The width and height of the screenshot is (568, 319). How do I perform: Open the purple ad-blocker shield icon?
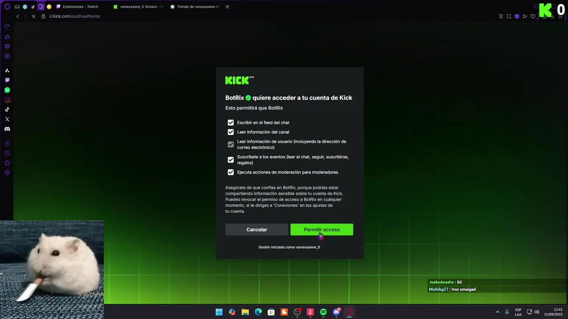517,16
